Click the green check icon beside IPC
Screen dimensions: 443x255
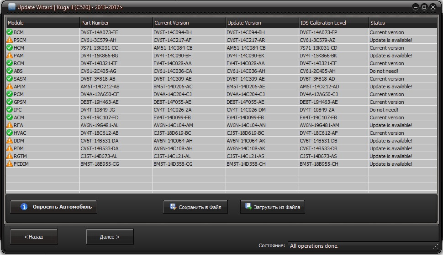pyautogui.click(x=10, y=110)
